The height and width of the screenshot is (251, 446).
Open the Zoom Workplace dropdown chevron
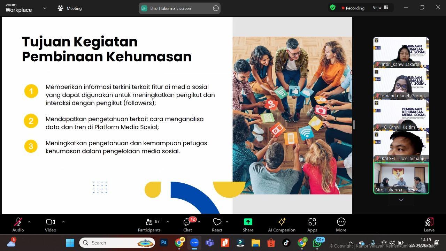[x=45, y=8]
